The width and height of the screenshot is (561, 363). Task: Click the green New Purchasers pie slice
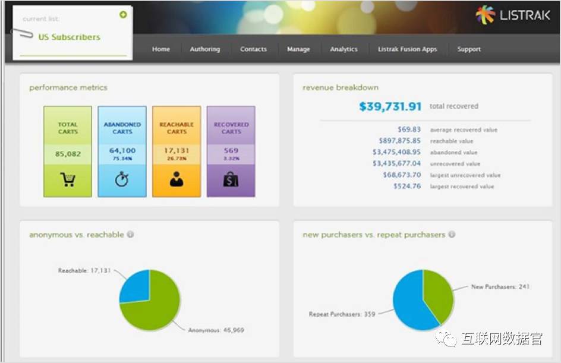(439, 295)
